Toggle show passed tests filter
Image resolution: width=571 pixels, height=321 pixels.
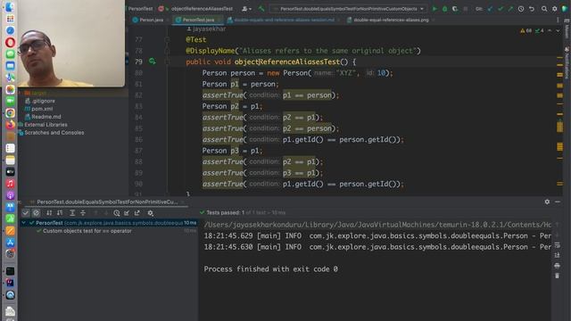point(26,213)
